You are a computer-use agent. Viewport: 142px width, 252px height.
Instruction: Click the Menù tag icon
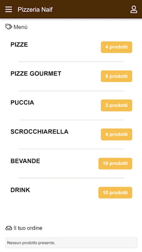point(8,27)
